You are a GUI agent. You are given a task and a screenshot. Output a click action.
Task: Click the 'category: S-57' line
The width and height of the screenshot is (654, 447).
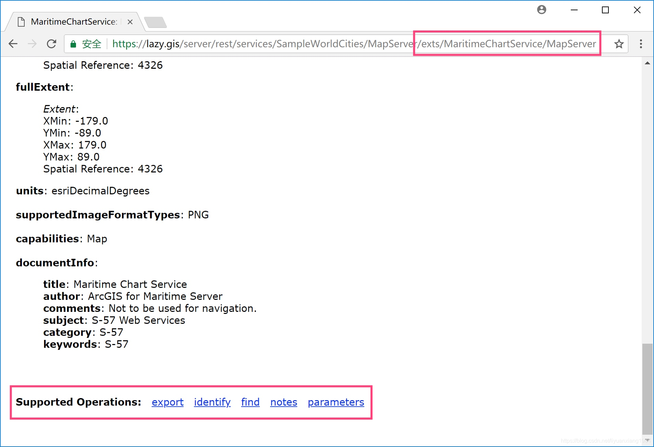tap(83, 332)
